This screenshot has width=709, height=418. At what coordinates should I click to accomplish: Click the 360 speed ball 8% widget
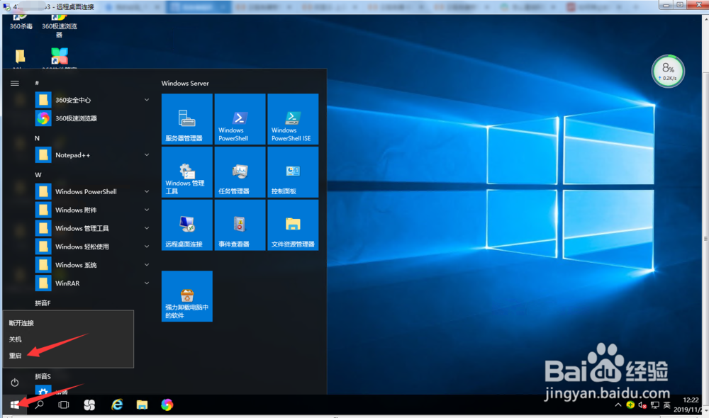(668, 71)
